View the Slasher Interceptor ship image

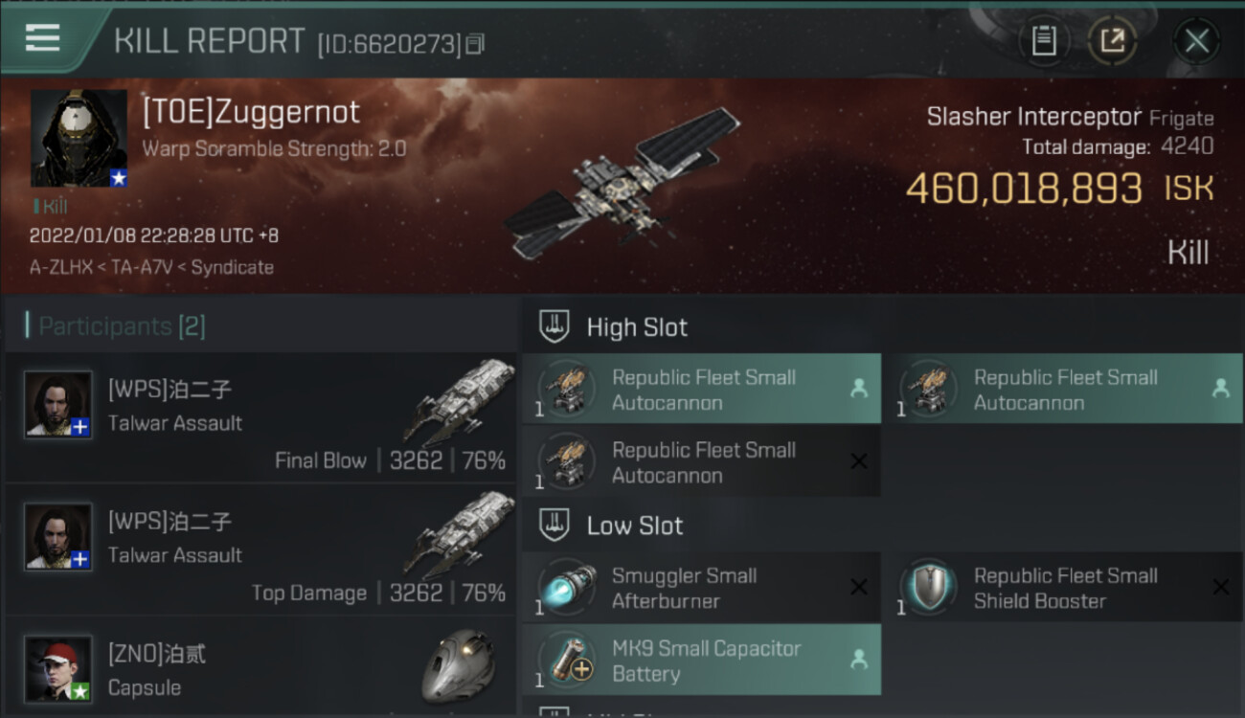622,184
